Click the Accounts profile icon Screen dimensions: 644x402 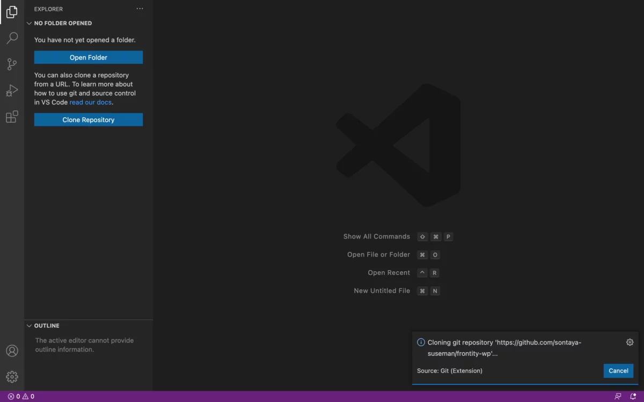[12, 351]
